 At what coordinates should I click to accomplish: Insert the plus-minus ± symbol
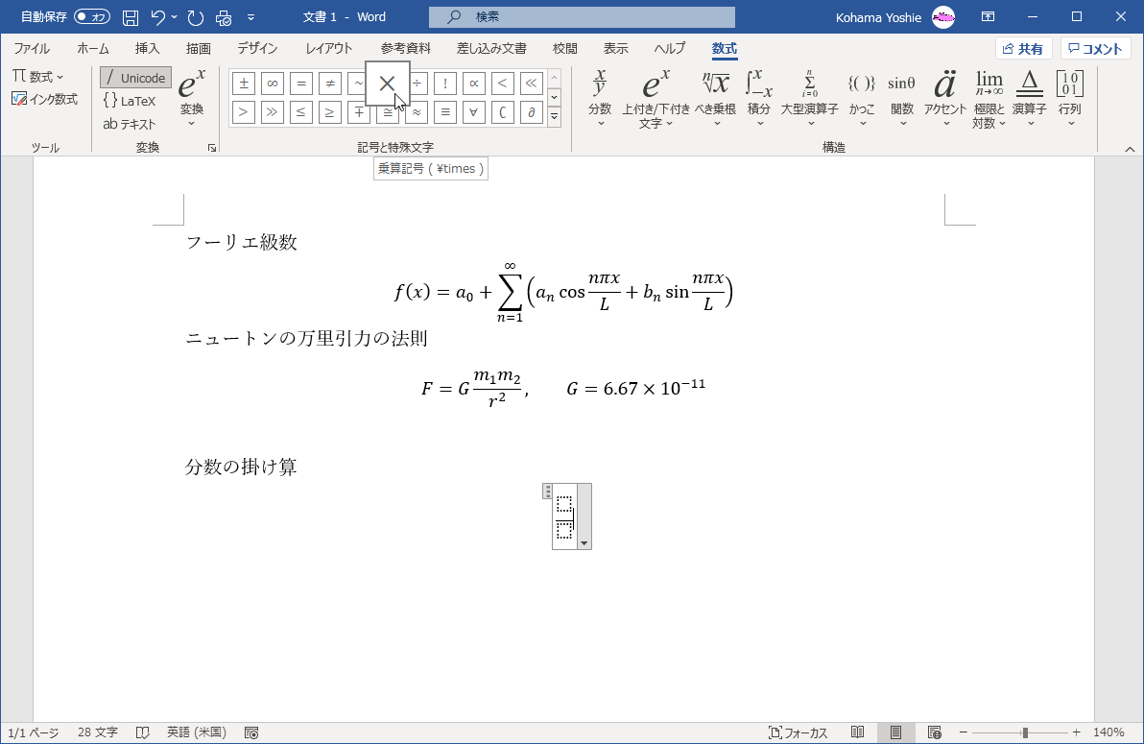click(x=244, y=84)
